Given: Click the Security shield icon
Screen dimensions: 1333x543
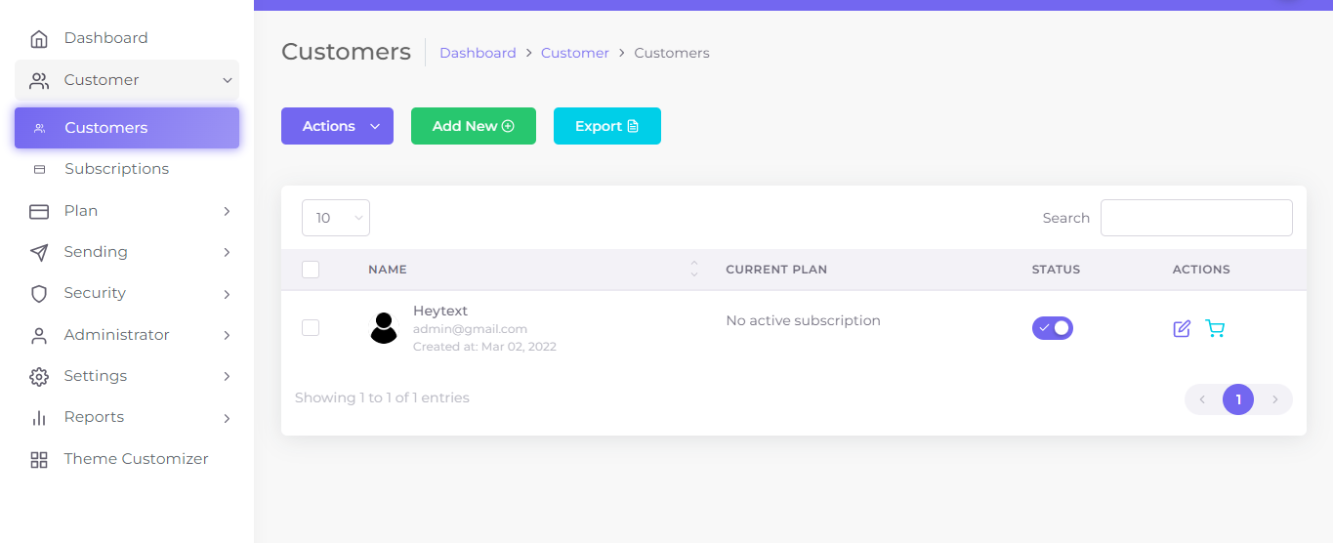Looking at the screenshot, I should pos(39,294).
